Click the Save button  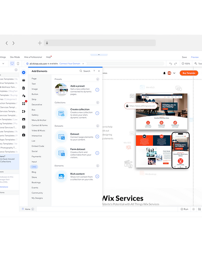point(184,57)
